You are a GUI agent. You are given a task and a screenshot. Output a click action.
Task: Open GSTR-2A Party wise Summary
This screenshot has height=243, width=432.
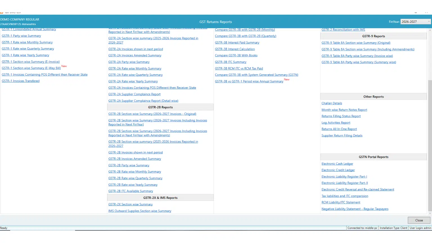point(129,62)
